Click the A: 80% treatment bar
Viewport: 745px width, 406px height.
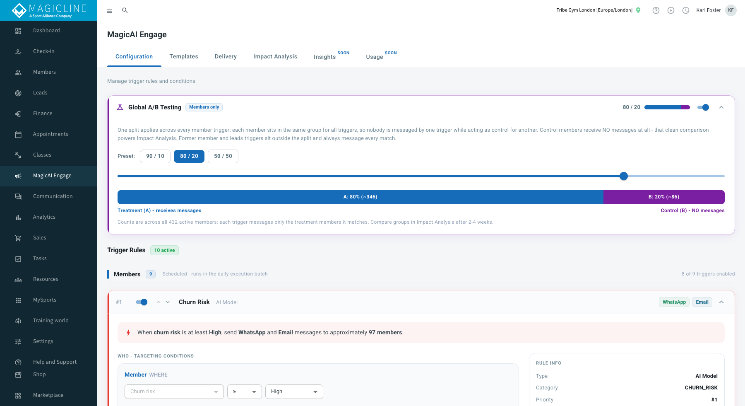tap(360, 197)
